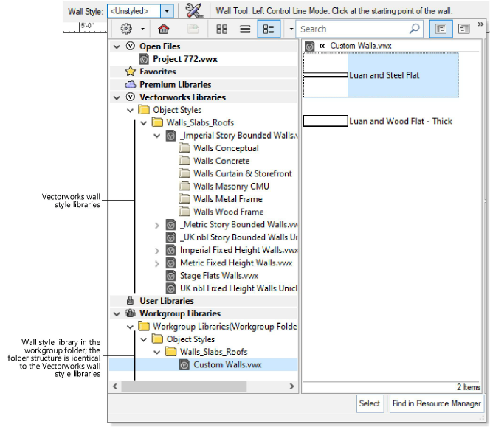
Task: Click the Workgroup Libraries group icon
Action: point(131,313)
